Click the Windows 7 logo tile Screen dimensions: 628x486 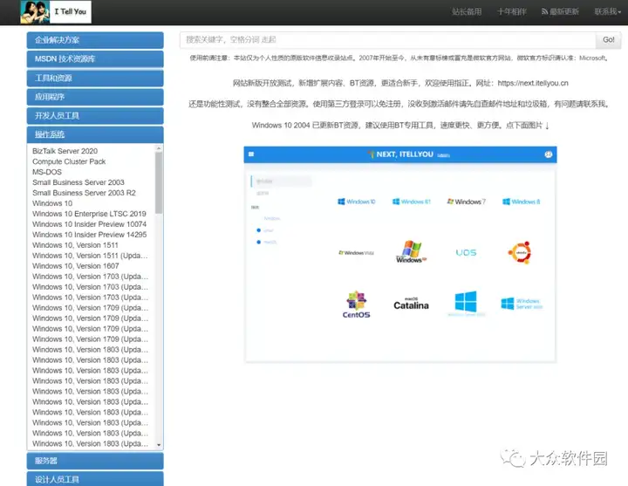pyautogui.click(x=466, y=202)
